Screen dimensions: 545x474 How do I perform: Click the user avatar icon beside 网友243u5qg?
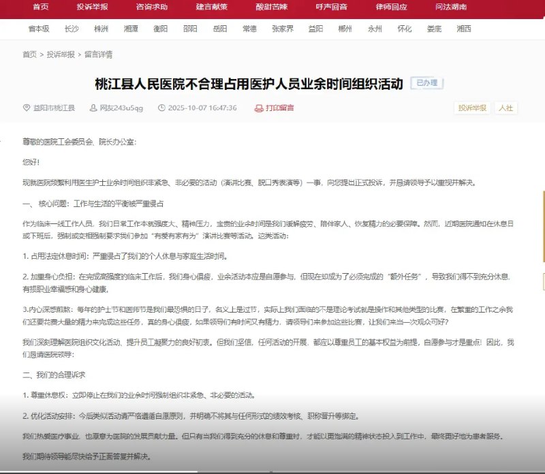tap(93, 108)
